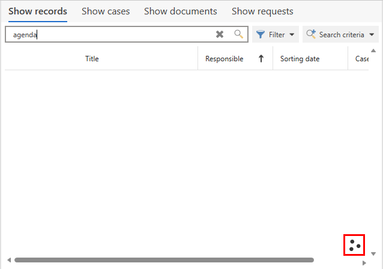The image size is (383, 269).
Task: Expand the Filter dropdown arrow
Action: 292,34
